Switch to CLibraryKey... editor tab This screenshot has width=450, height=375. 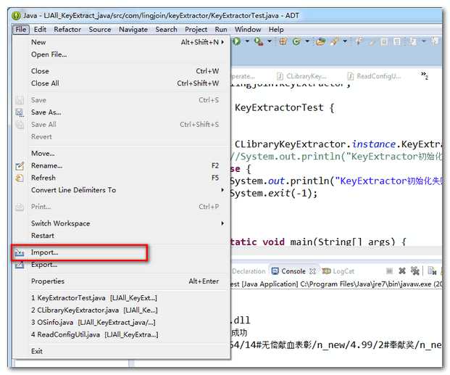[x=301, y=76]
